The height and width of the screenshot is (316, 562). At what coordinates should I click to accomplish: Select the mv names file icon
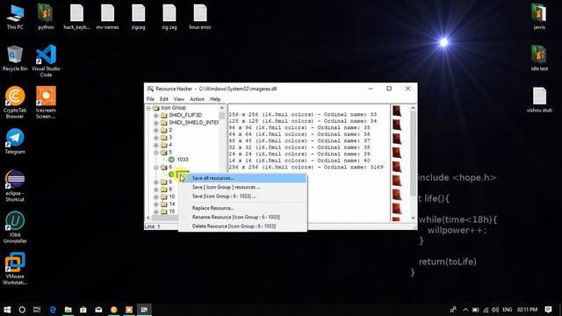[x=107, y=17]
